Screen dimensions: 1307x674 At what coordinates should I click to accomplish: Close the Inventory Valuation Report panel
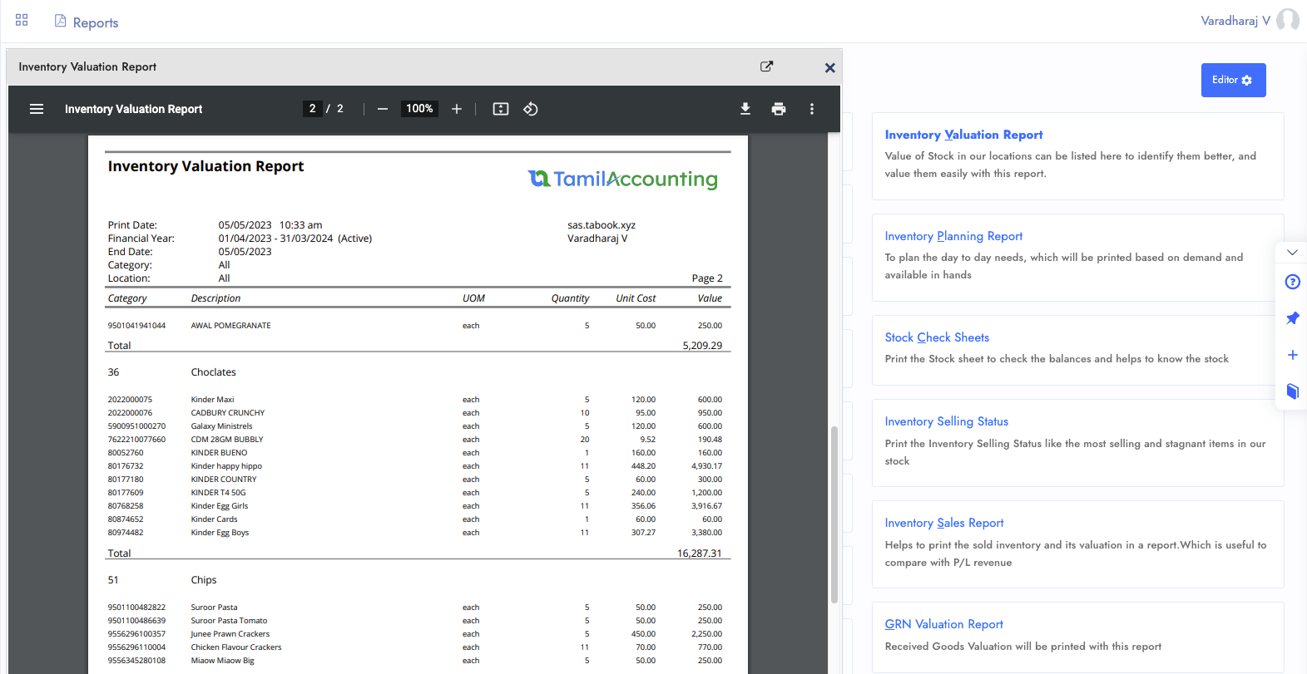(x=829, y=67)
